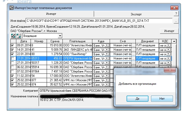Expand the НДС dropdown for 14.01.2014 row
Image resolution: width=187 pixels, height=115 pixels.
click(x=168, y=50)
